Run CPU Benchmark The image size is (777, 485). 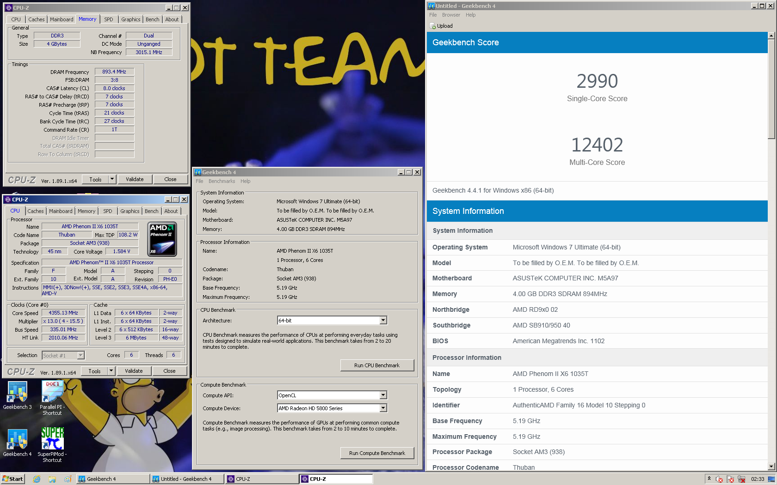(377, 365)
